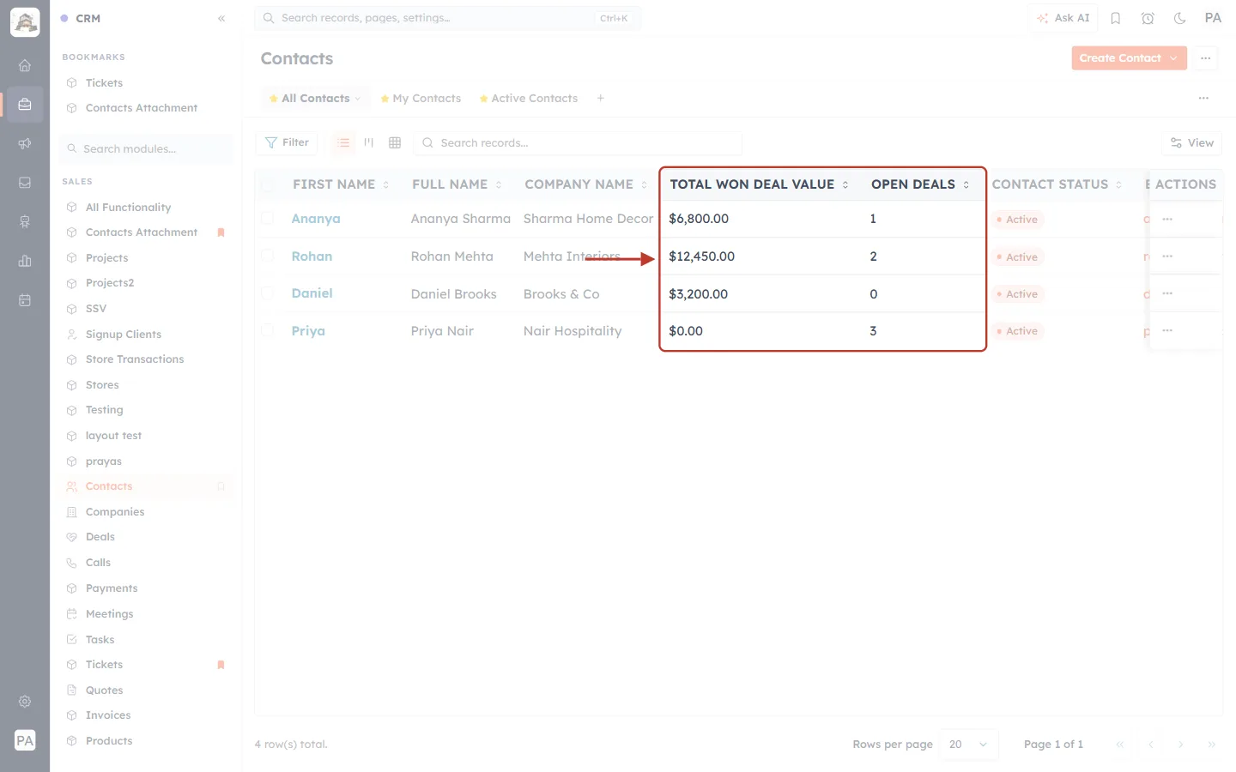Select the checkbox for the Rohan row

[x=268, y=256]
